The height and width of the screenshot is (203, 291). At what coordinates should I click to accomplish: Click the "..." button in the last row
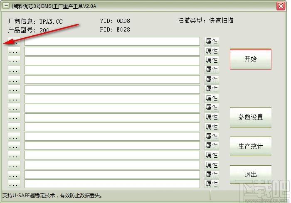(x=14, y=183)
